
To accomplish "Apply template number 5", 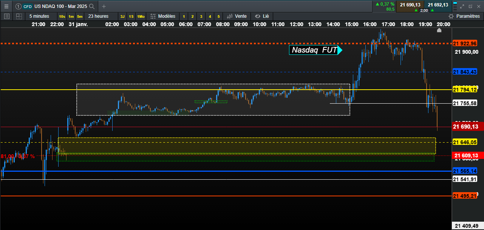I will [218, 17].
